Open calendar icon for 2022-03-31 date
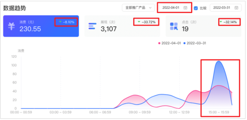Screen dimensions: 247x120 click(x=236, y=8)
